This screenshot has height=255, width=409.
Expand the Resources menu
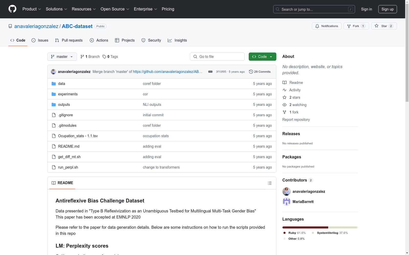(84, 9)
